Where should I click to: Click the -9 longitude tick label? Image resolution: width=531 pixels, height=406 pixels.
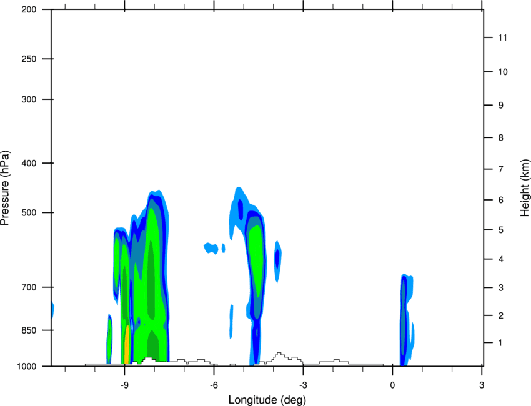click(x=124, y=385)
